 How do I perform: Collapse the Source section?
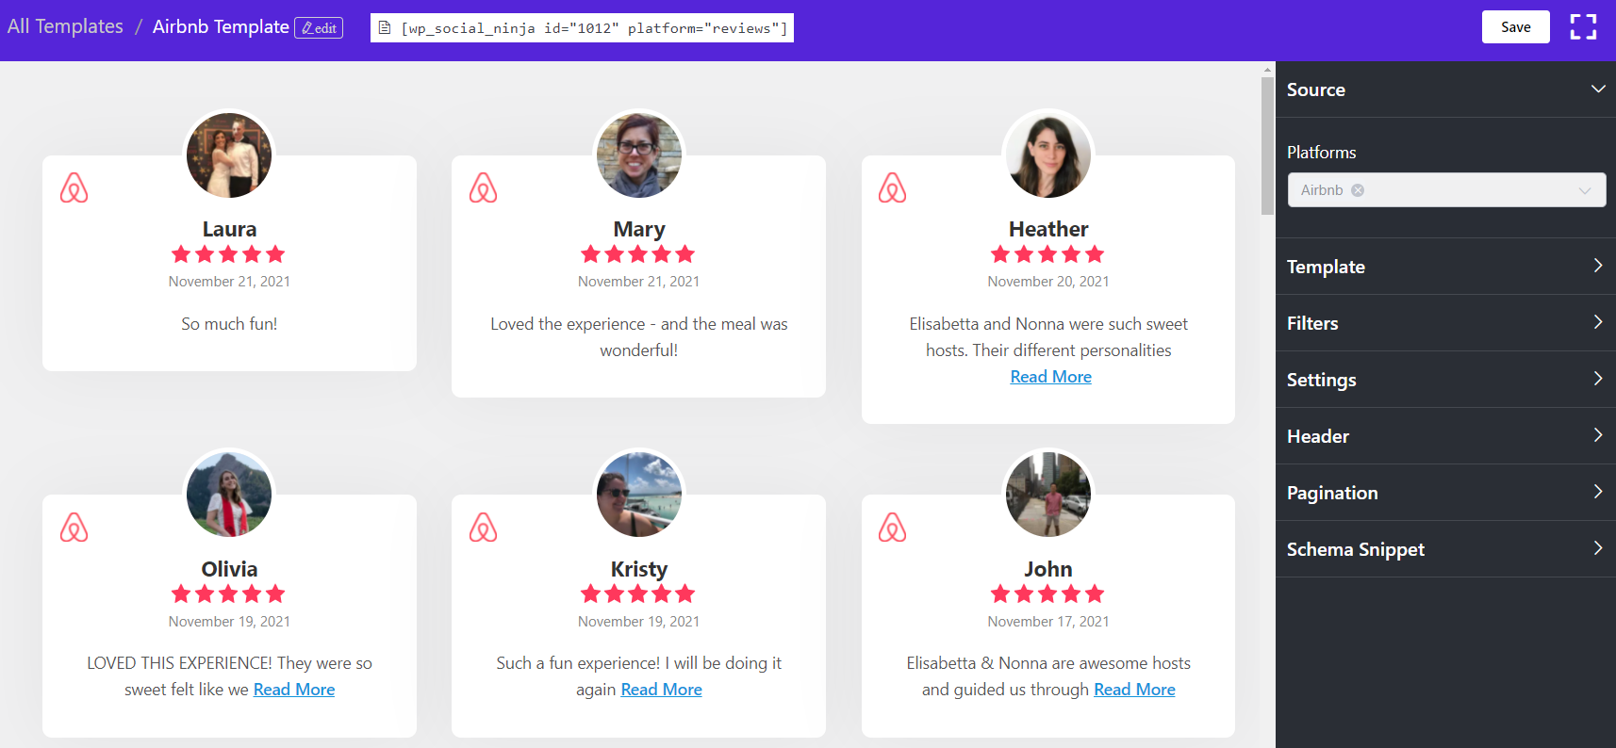click(x=1597, y=89)
